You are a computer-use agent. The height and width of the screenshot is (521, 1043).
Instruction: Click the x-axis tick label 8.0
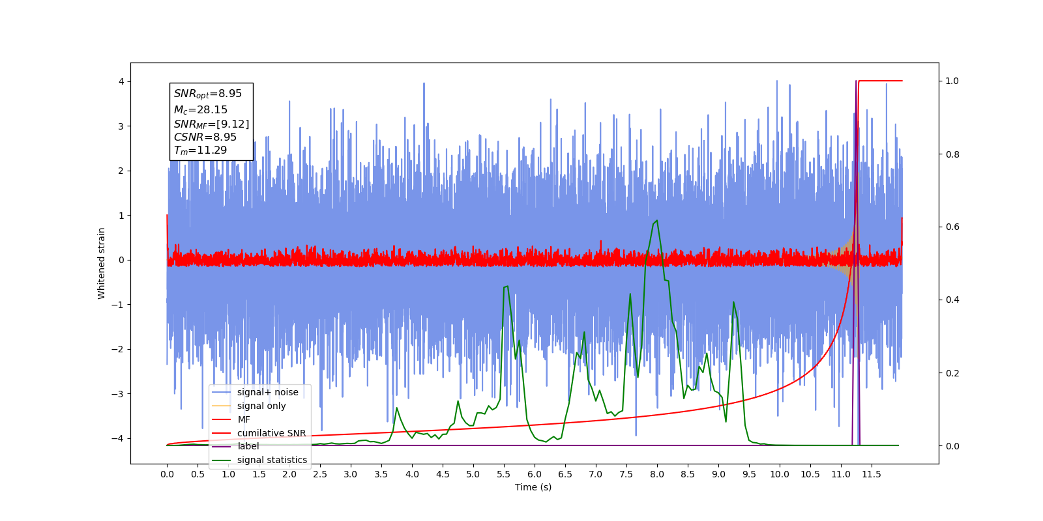click(x=656, y=474)
